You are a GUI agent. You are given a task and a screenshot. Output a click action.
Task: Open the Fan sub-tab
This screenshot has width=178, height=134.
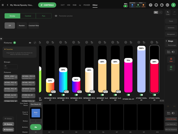click(44, 16)
